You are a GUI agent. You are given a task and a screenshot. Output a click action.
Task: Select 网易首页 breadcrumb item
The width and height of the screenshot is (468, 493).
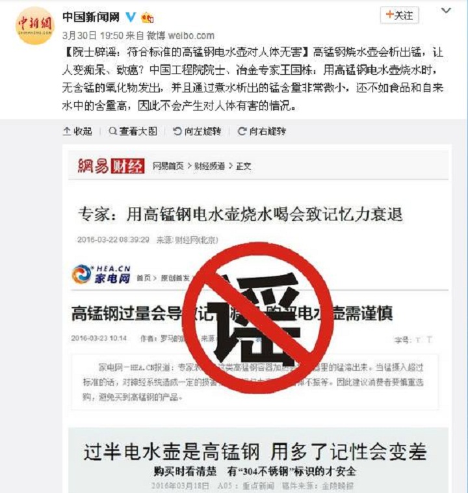(x=168, y=166)
